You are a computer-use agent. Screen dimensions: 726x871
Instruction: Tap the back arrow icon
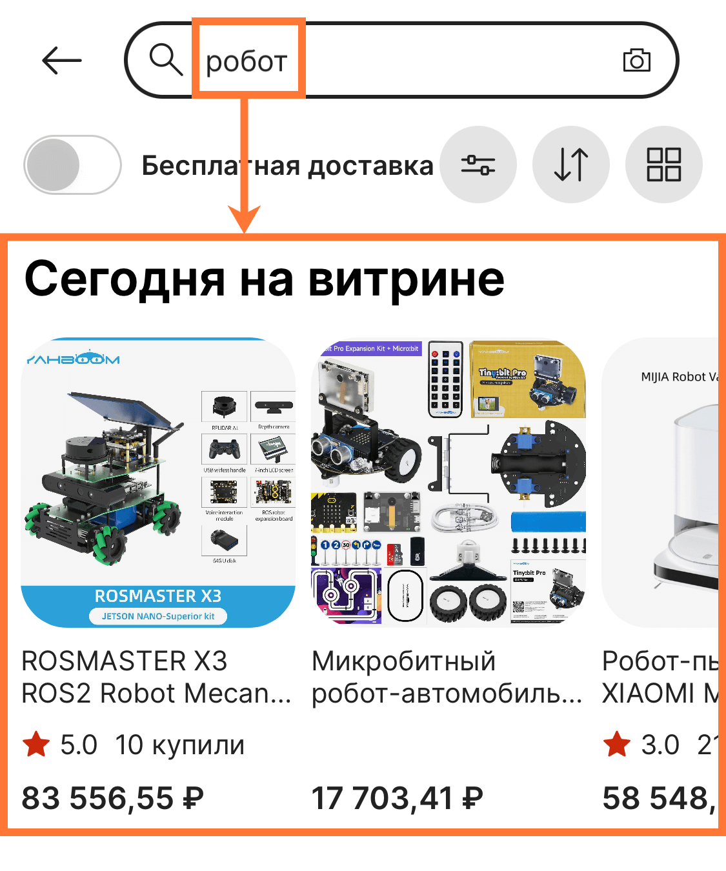point(62,61)
